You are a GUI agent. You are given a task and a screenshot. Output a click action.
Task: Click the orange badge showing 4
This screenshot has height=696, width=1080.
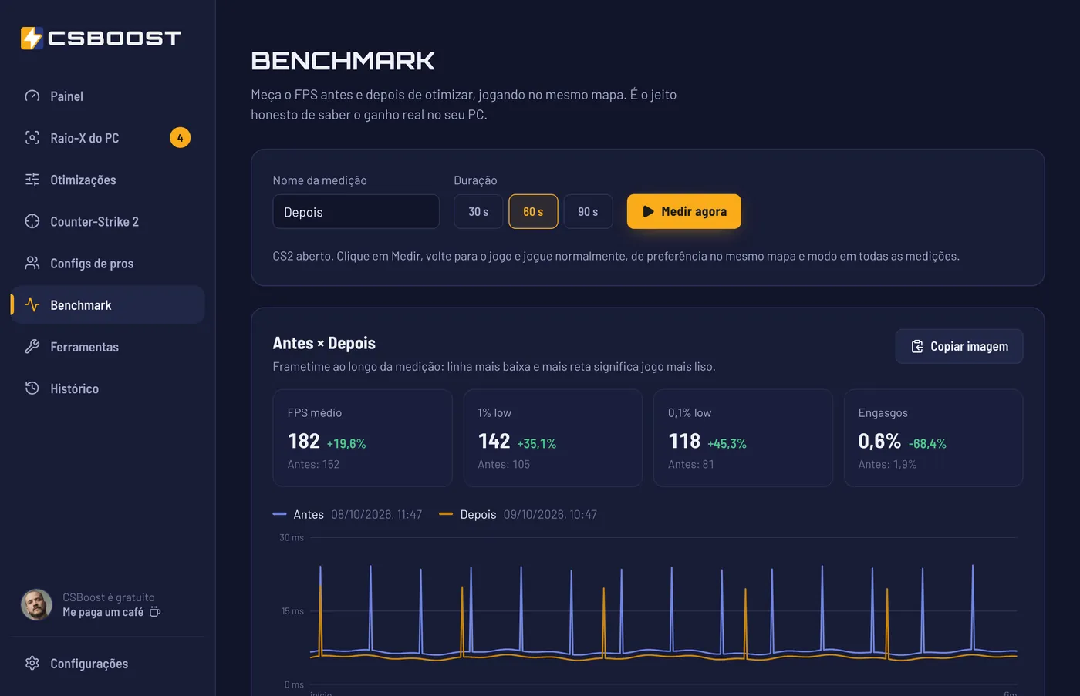(x=180, y=138)
